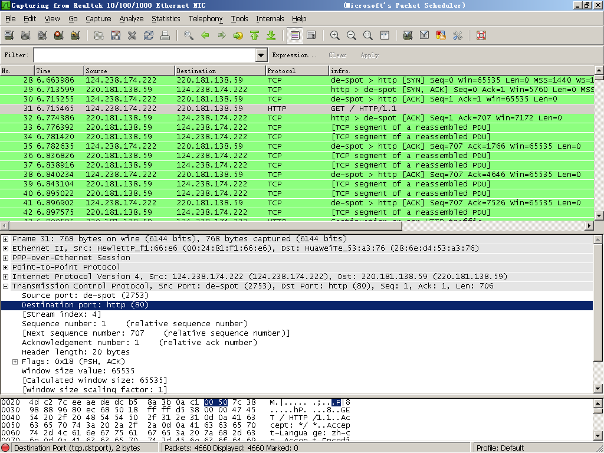Screen dimensions: 604x453
Task: Edit capture filters from toolbar
Action: click(x=408, y=36)
